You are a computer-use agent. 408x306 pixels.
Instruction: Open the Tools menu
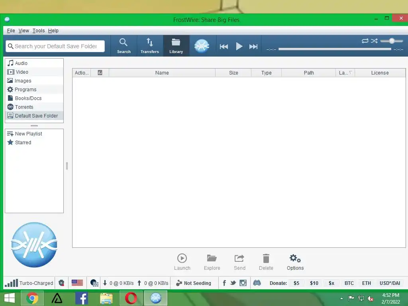coord(39,31)
